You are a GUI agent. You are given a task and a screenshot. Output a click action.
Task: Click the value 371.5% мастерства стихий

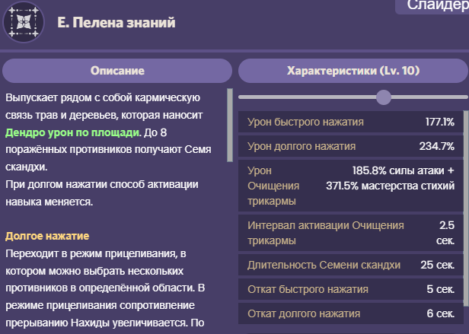tap(391, 186)
